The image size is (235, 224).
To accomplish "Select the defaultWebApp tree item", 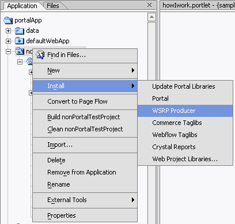I will pyautogui.click(x=48, y=41).
